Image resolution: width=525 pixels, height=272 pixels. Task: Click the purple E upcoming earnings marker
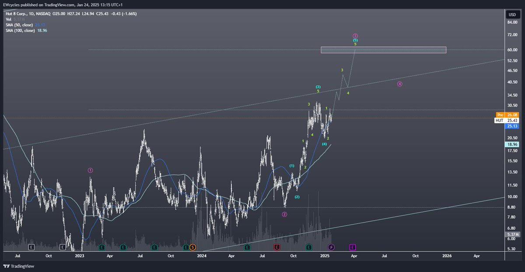click(x=353, y=247)
